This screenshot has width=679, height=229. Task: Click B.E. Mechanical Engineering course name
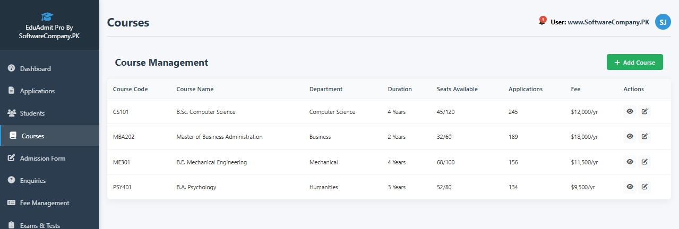click(211, 162)
